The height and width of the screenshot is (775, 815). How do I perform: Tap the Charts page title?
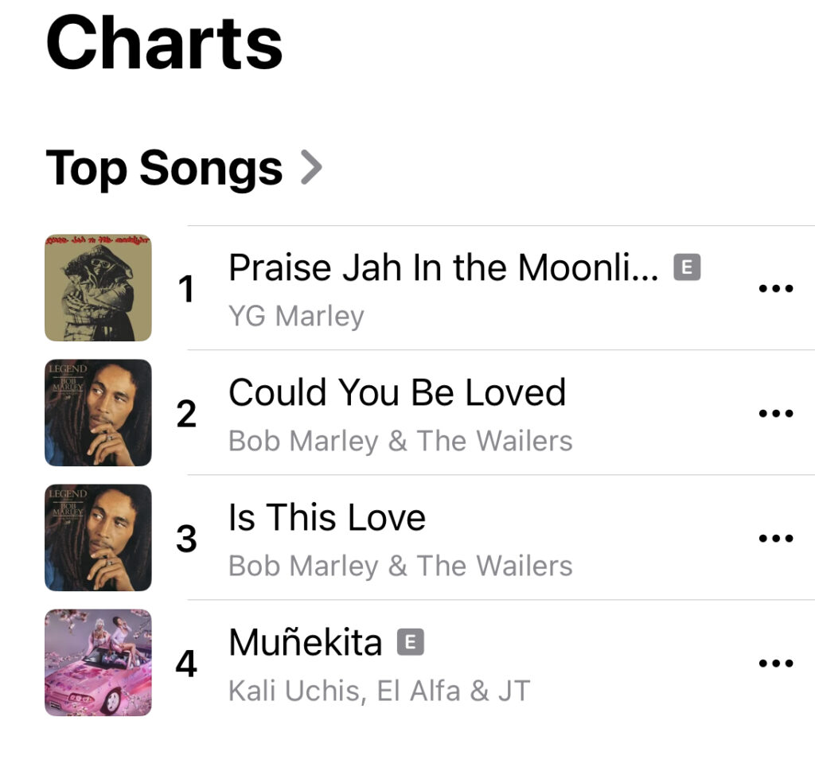tap(165, 44)
